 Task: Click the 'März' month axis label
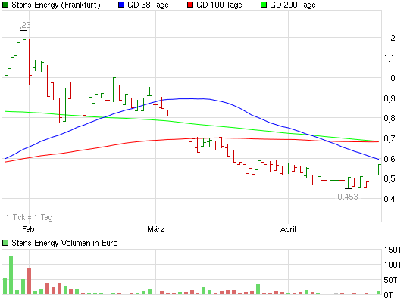(x=155, y=229)
